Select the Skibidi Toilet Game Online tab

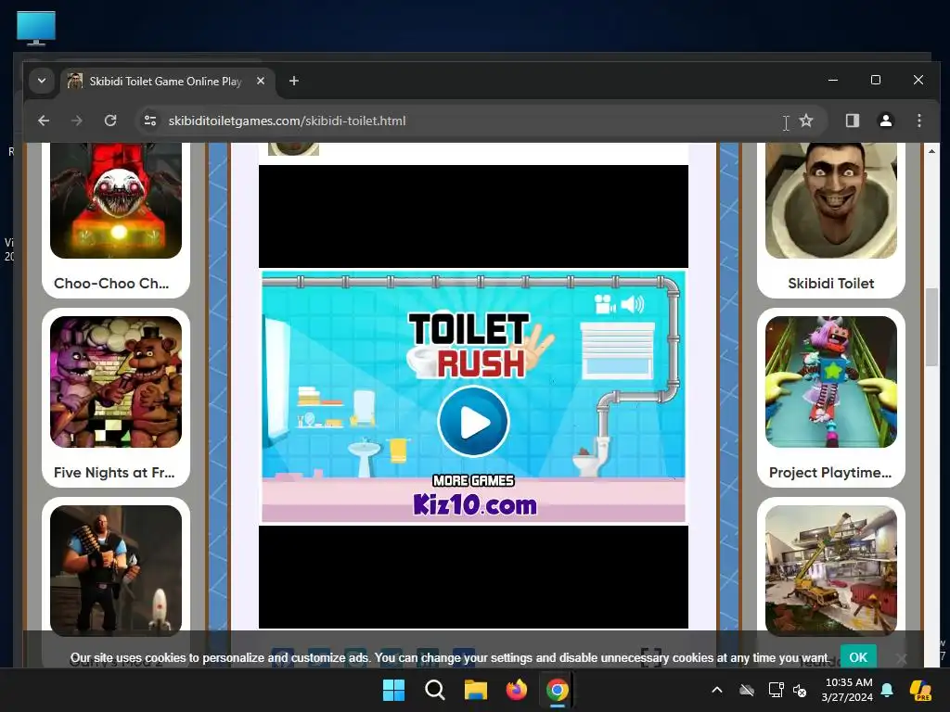[165, 82]
